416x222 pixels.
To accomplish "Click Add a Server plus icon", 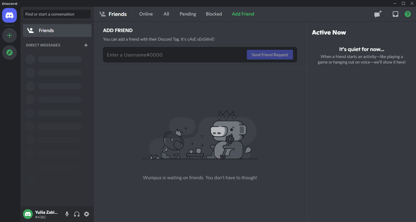I will click(9, 35).
